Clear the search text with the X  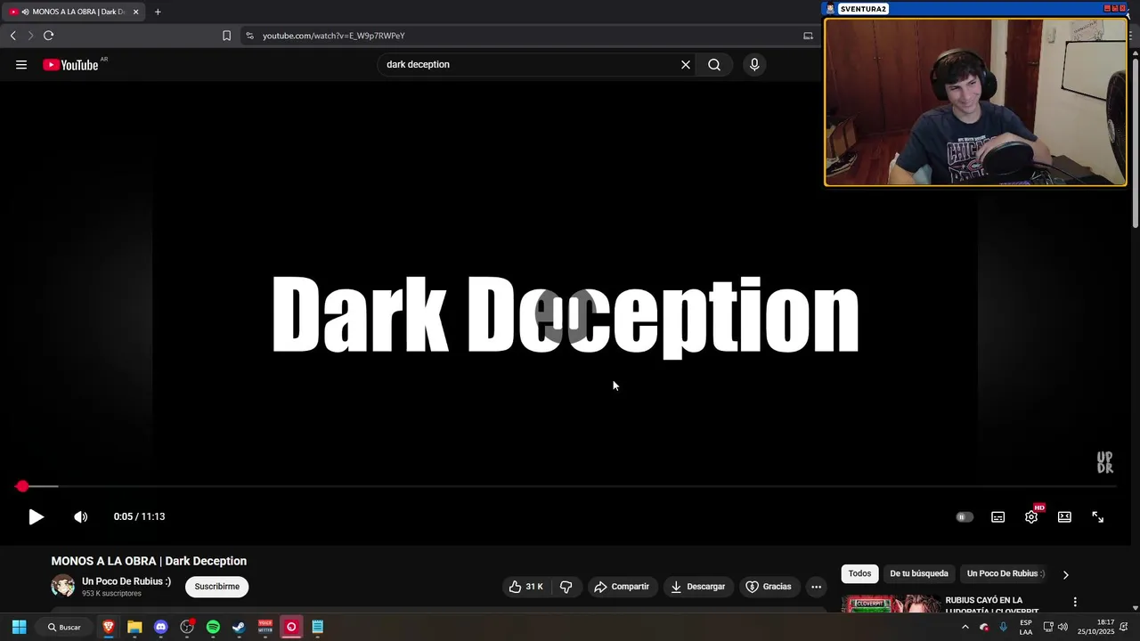pyautogui.click(x=686, y=64)
